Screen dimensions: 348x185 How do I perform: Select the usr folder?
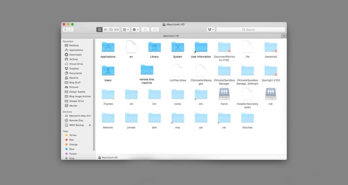[201, 118]
